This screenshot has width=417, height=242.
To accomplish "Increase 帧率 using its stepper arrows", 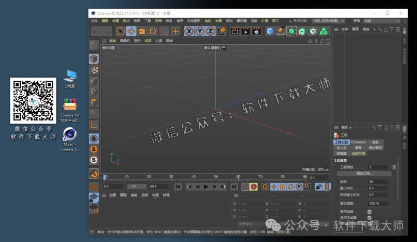I will [x=388, y=181].
